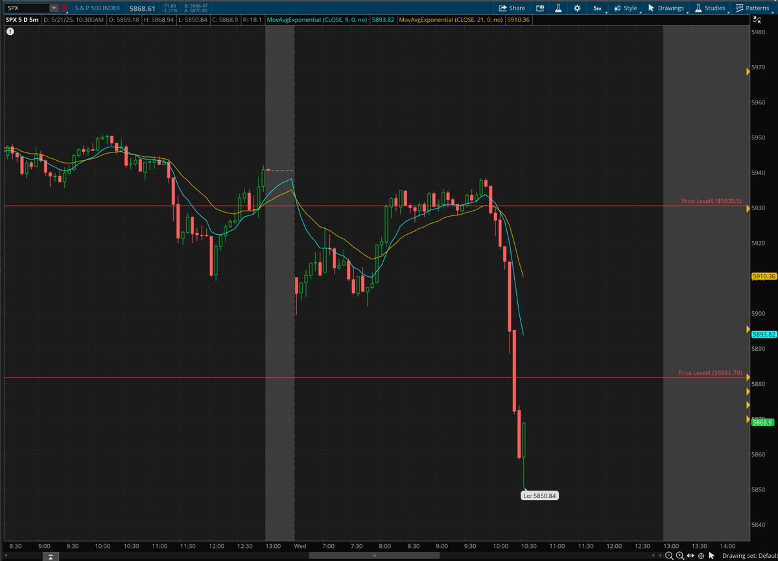Click the zoom in magnifier icon

coord(680,556)
